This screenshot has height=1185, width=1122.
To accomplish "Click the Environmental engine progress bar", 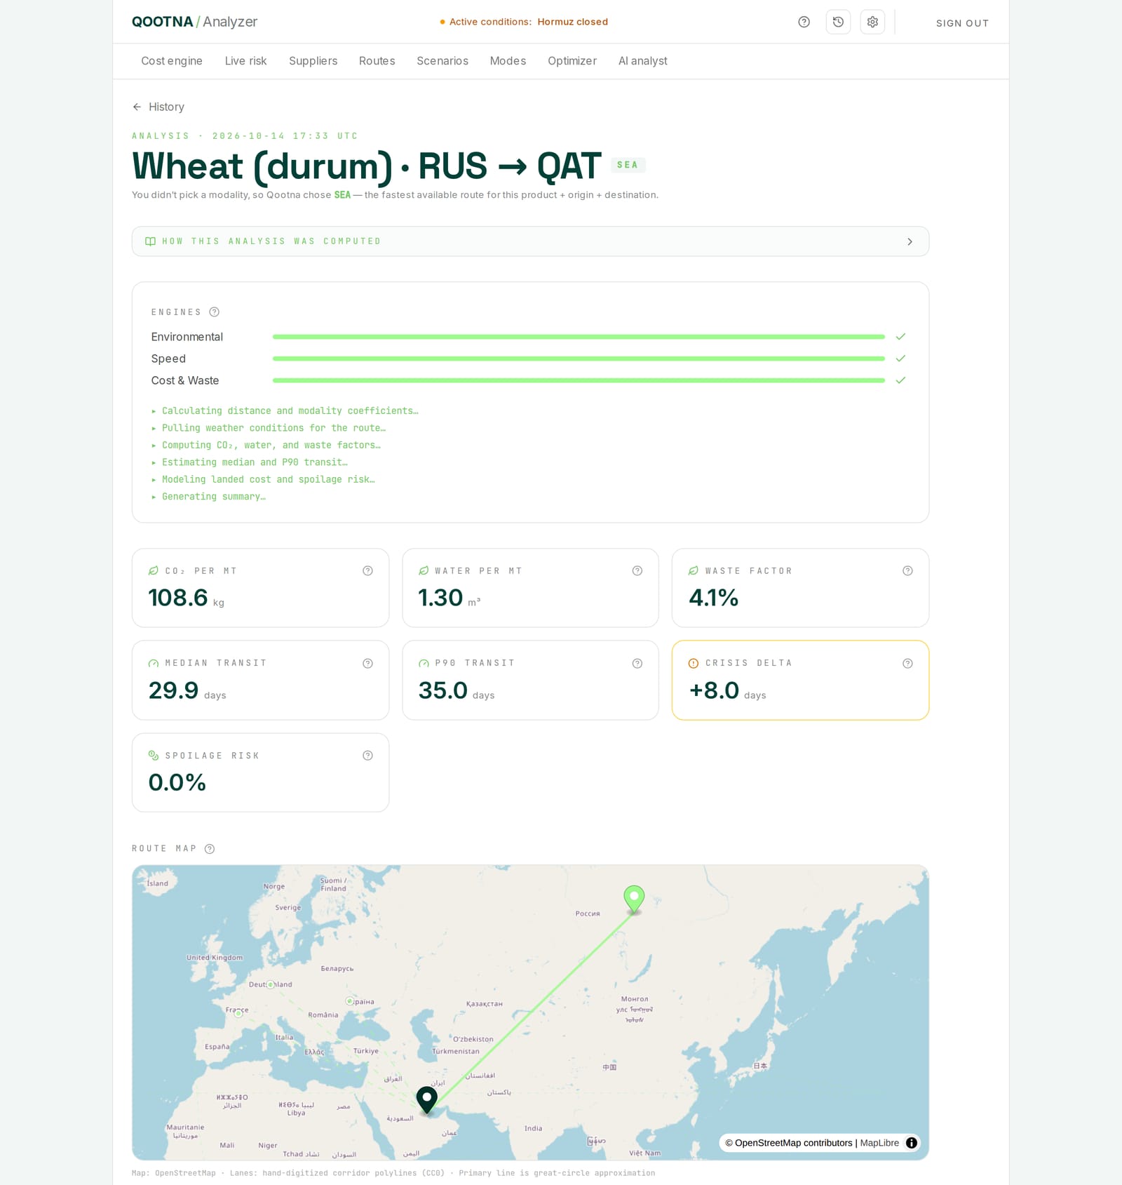I will point(579,337).
